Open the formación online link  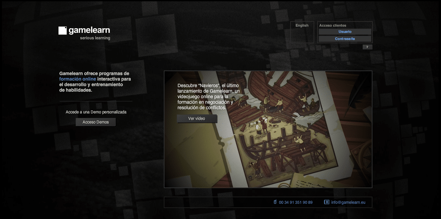point(77,79)
